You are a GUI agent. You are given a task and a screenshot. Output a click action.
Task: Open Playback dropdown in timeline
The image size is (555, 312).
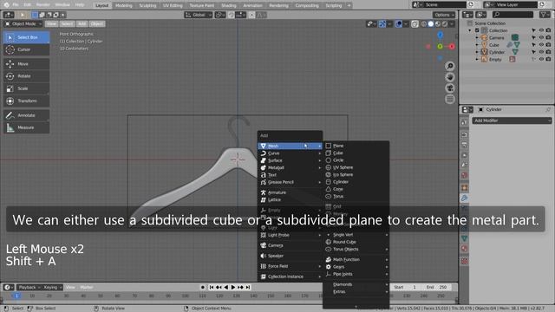click(x=29, y=287)
